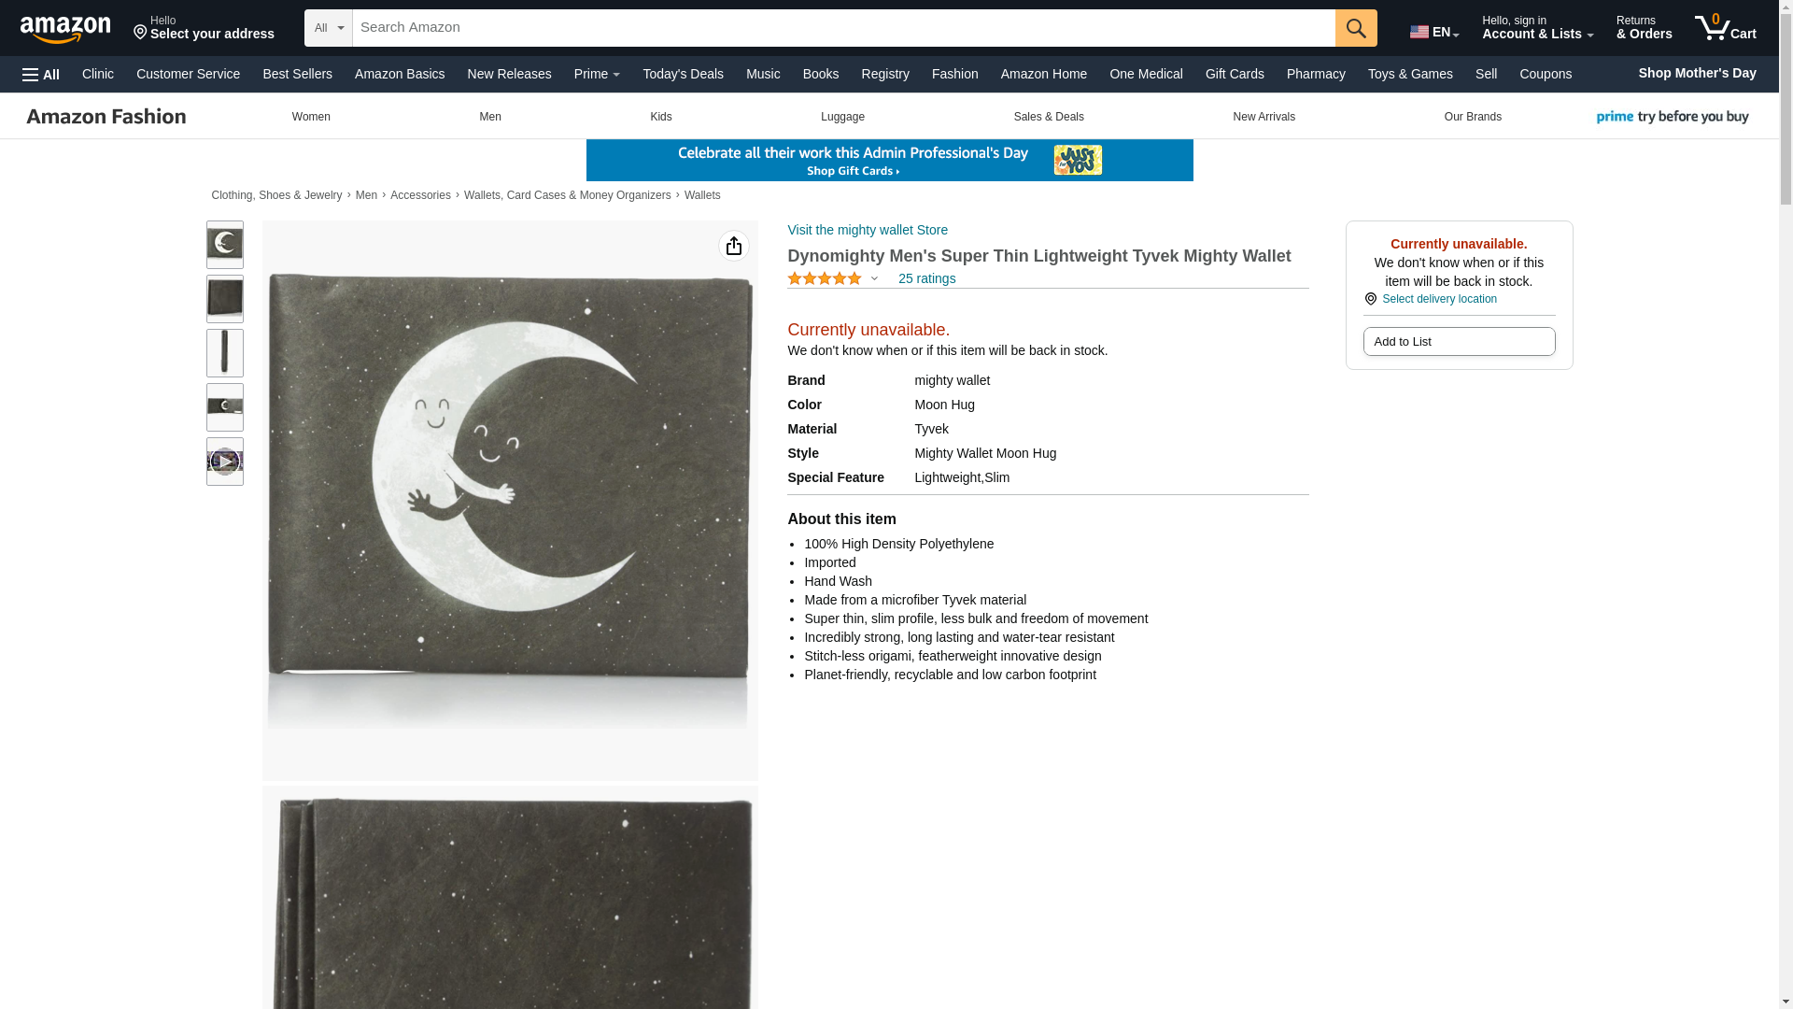Click the select delivery location pin
Screen dimensions: 1793x1009
click(x=1370, y=299)
